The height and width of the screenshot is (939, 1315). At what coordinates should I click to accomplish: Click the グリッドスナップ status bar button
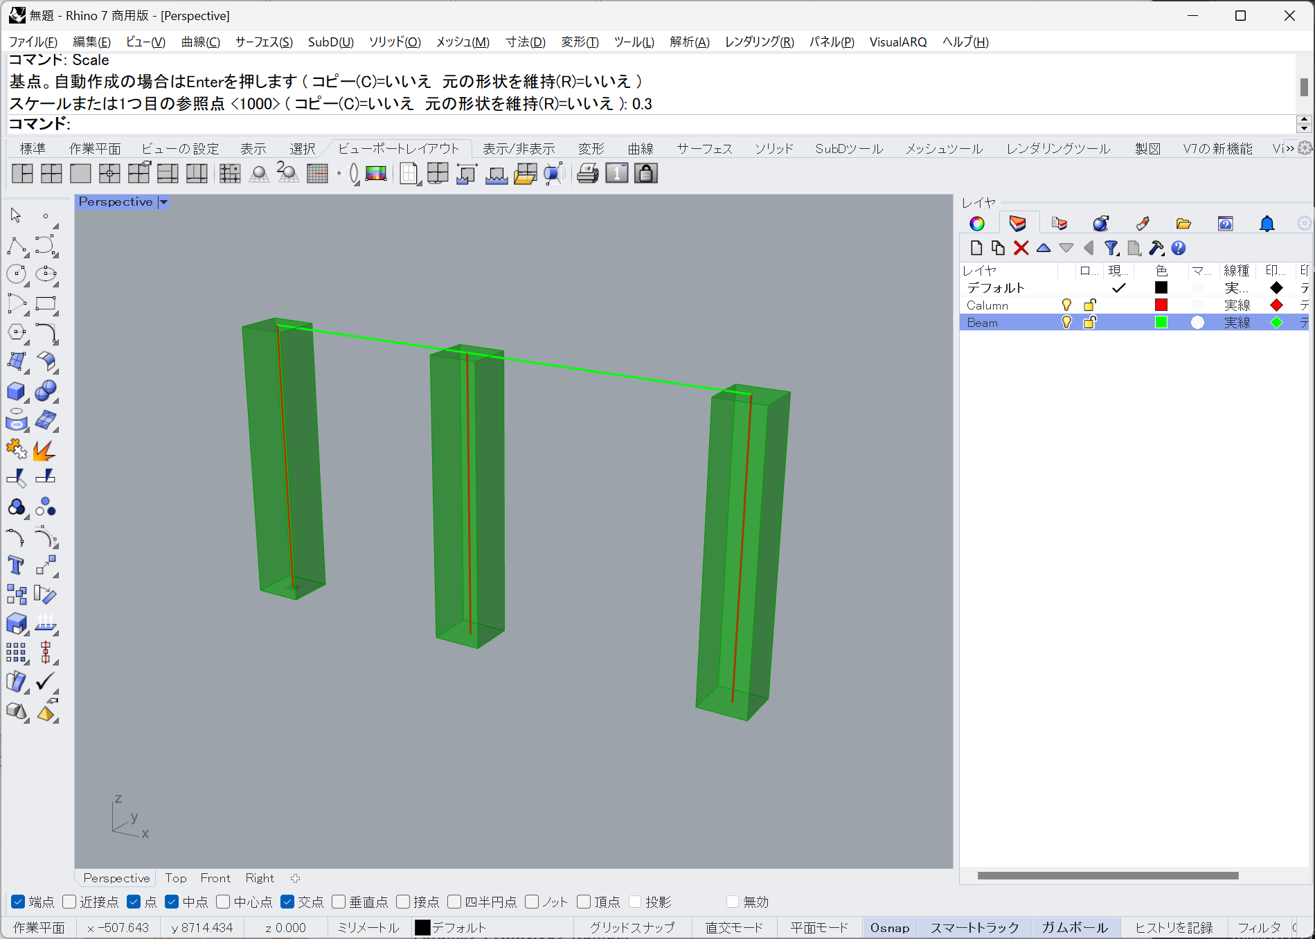(x=632, y=928)
